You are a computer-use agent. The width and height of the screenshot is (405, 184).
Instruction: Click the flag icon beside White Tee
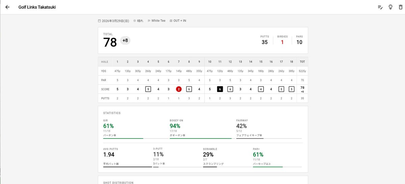tap(149, 21)
